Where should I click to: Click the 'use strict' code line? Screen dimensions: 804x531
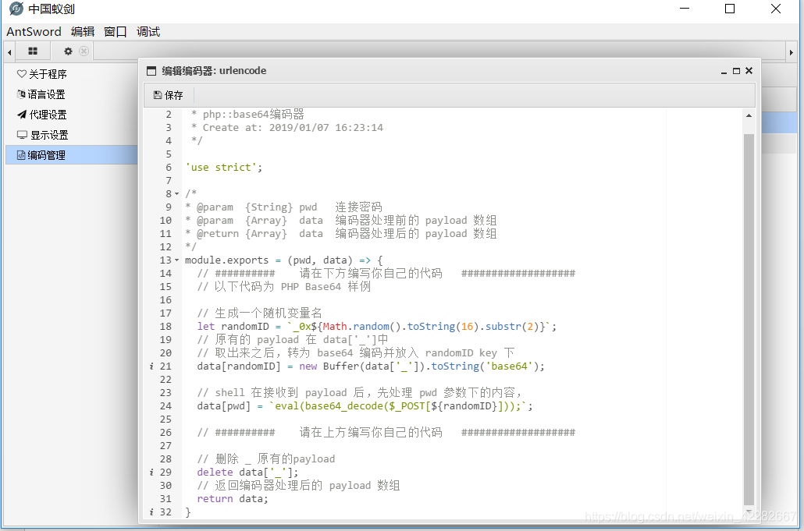(x=224, y=168)
